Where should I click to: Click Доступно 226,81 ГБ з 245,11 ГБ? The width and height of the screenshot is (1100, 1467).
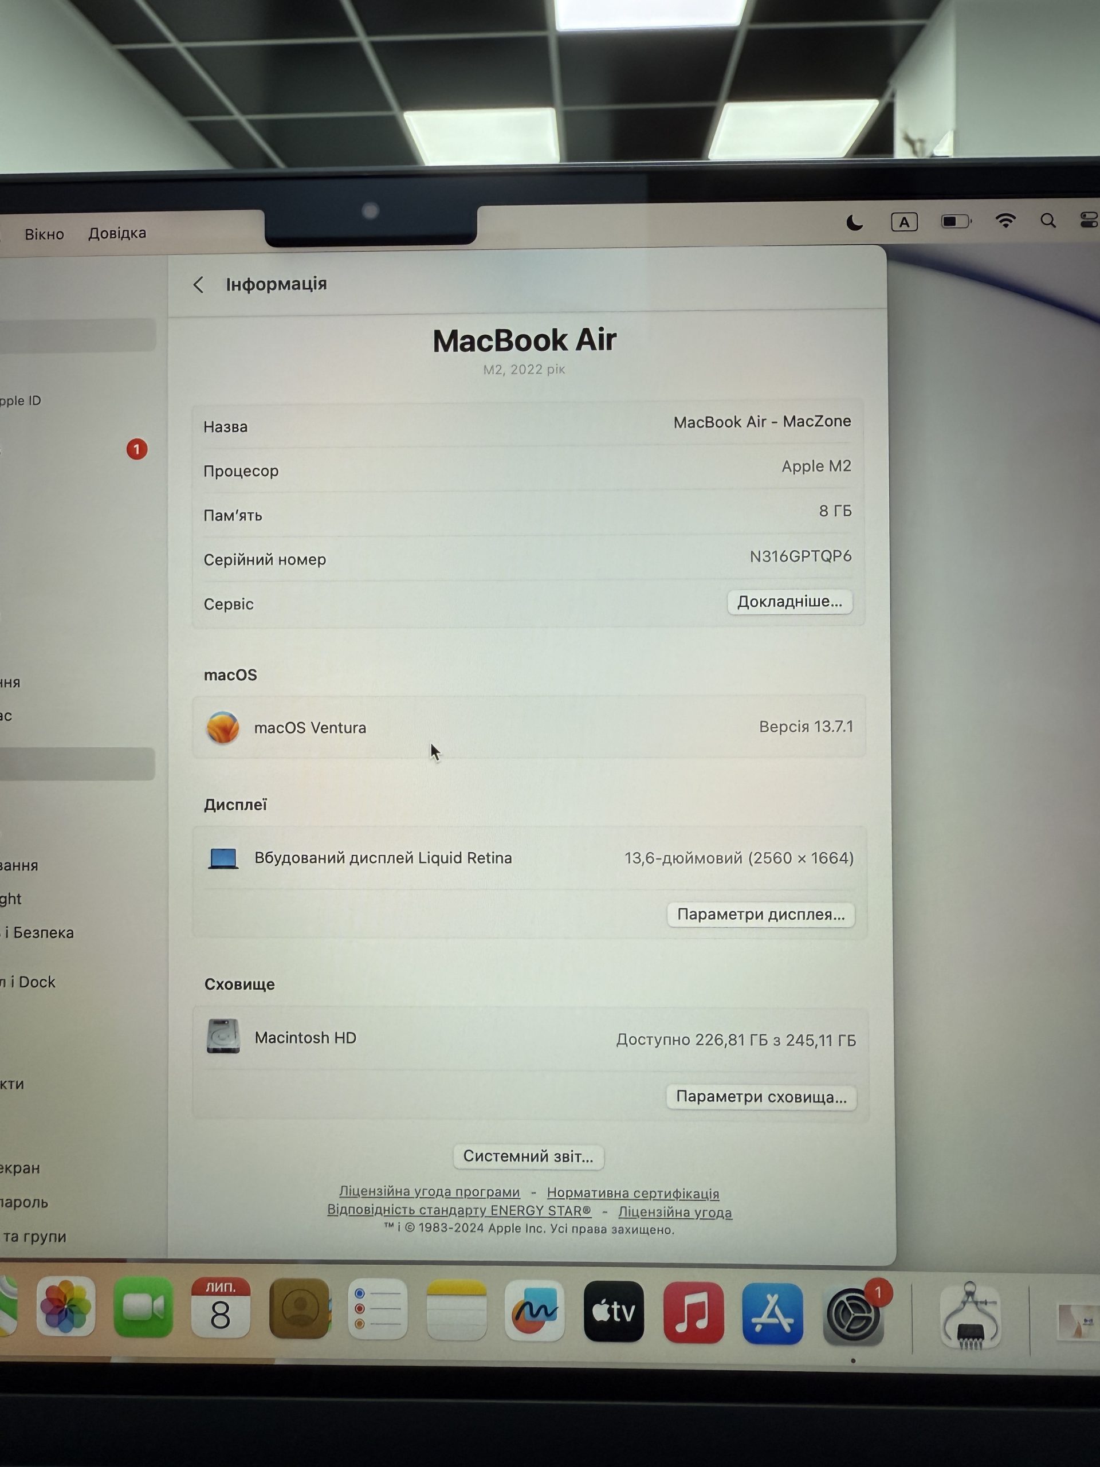(x=736, y=1040)
